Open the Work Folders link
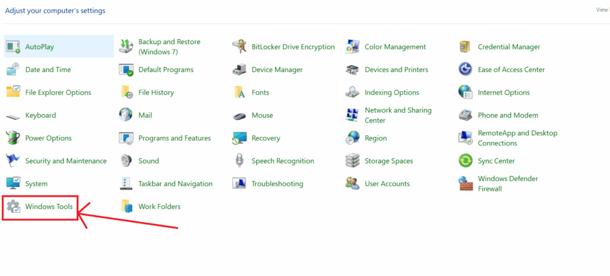This screenshot has width=610, height=276. tap(160, 207)
